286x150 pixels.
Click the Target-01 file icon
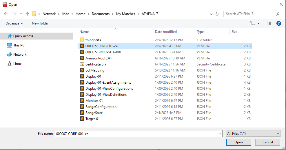point(82,119)
